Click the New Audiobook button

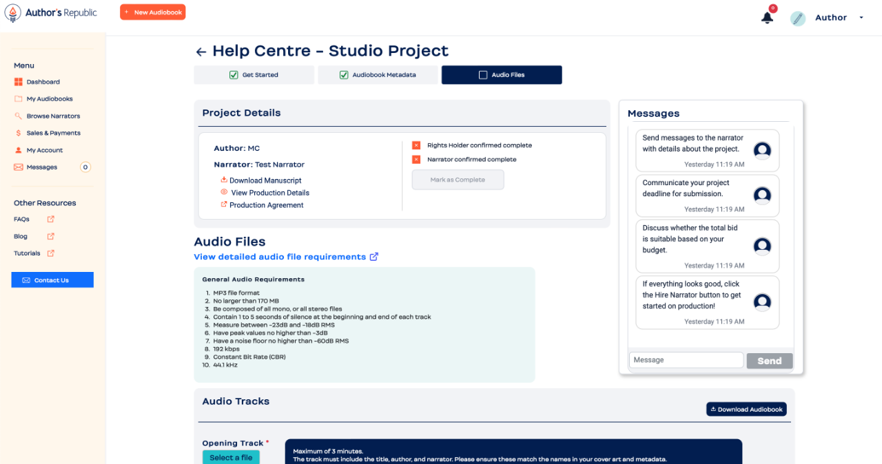152,12
